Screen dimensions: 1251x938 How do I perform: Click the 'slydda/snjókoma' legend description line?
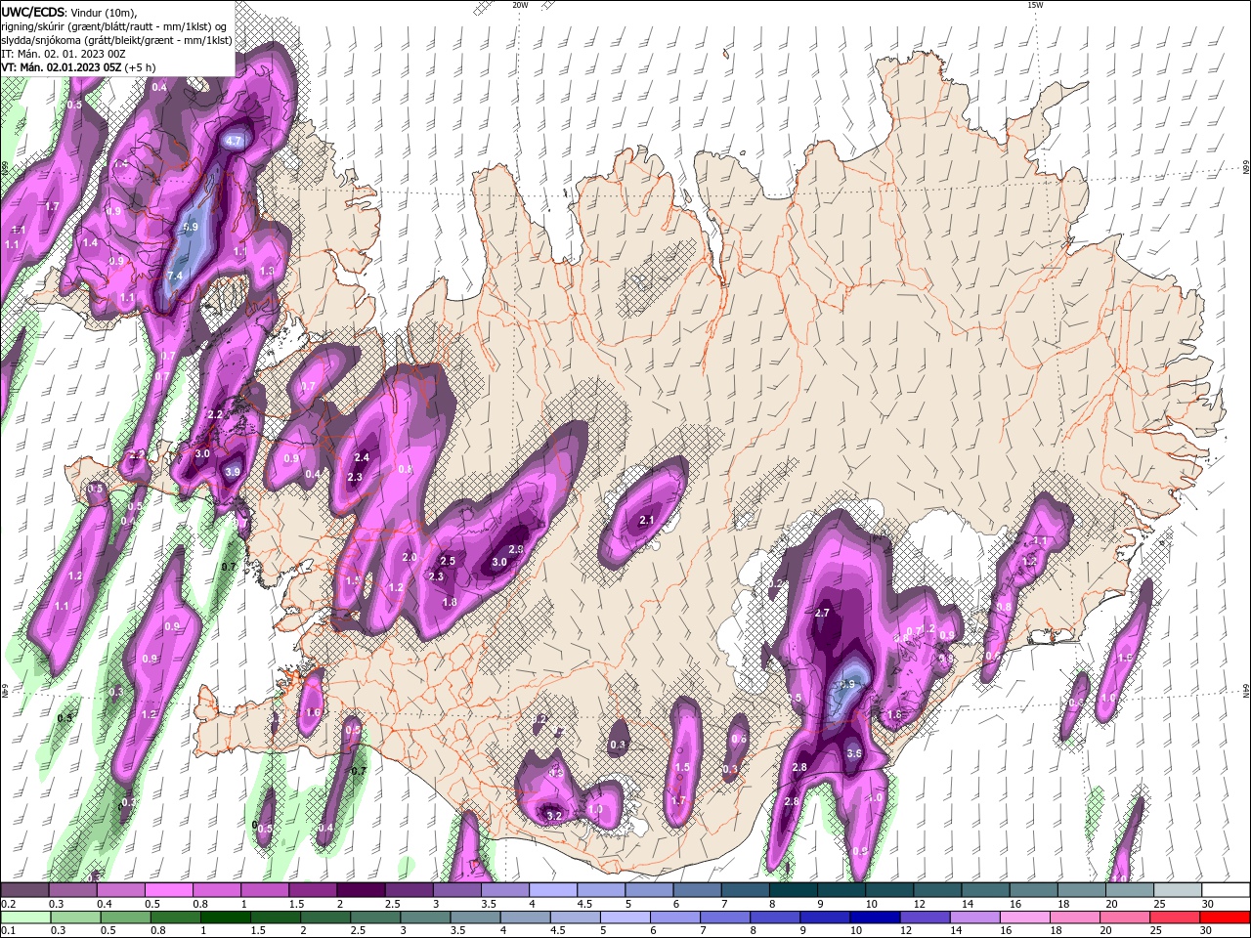pyautogui.click(x=116, y=40)
